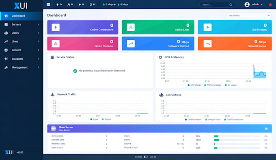
Task: Click the DISK usage progress bar
Action: (x=237, y=148)
